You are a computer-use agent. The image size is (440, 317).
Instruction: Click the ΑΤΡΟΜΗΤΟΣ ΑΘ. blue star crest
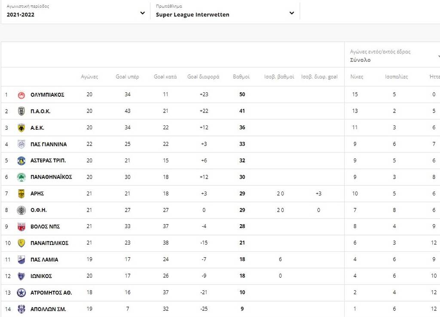[21, 293]
